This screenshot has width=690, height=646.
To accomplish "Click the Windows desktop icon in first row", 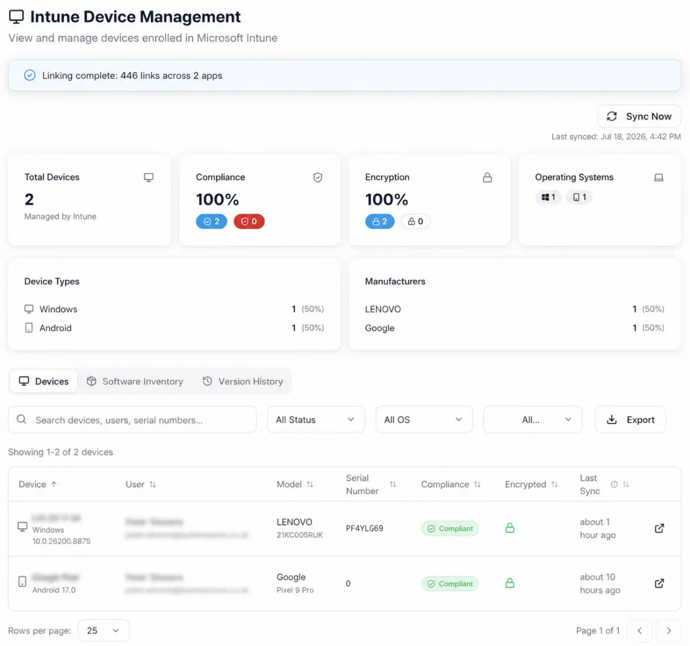I will [22, 526].
